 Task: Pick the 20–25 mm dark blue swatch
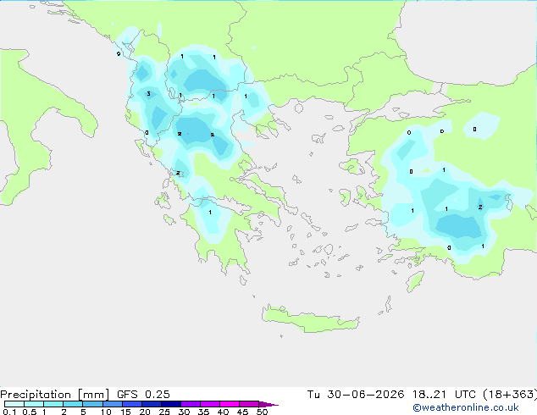[152, 404]
